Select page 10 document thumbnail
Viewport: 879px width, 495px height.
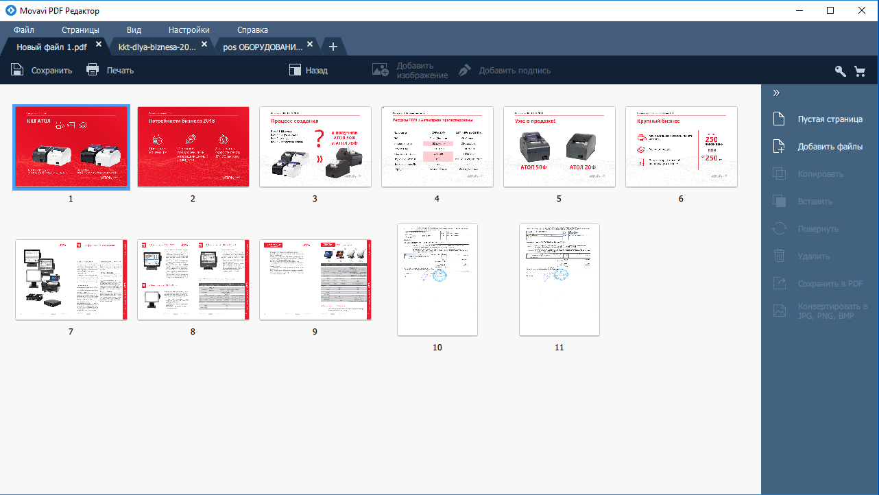coord(437,280)
